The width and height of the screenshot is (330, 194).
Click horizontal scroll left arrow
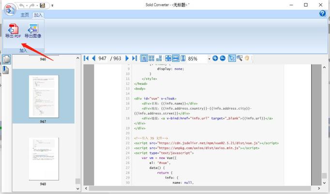86,188
